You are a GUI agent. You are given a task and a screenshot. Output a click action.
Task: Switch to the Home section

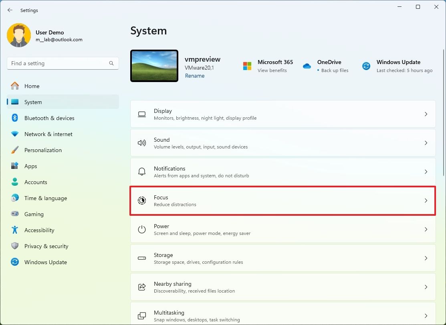coord(32,86)
